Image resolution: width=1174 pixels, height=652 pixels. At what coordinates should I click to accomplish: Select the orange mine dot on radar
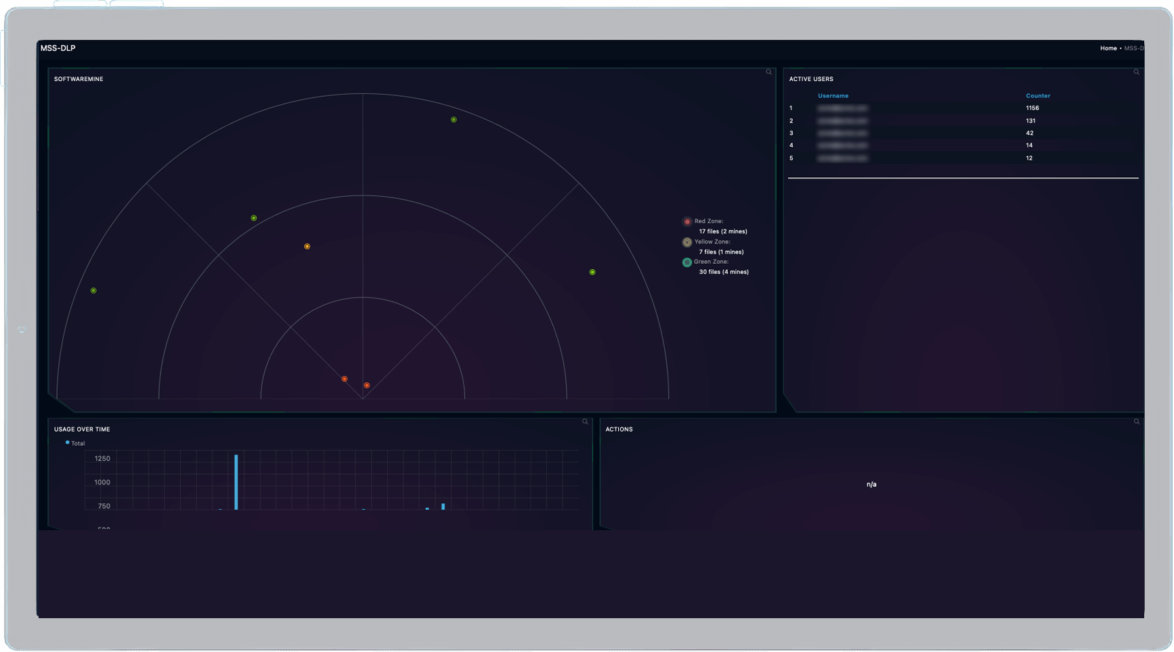(307, 246)
